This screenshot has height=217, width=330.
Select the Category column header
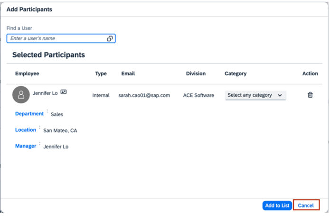(x=236, y=74)
